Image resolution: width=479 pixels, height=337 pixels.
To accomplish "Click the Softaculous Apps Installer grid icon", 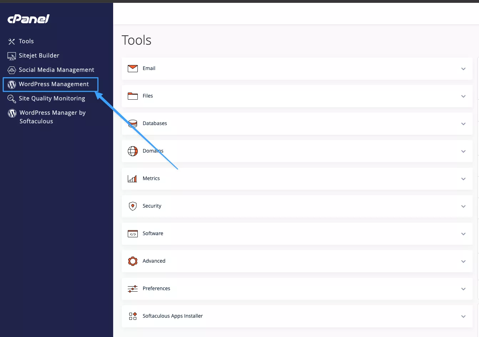I will pos(132,316).
